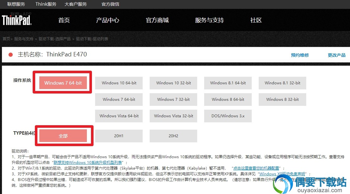Viewport: 350px width, 194px height.
Task: Open 联想支持Windows 10系统升级机型列表 link
Action: (x=88, y=163)
